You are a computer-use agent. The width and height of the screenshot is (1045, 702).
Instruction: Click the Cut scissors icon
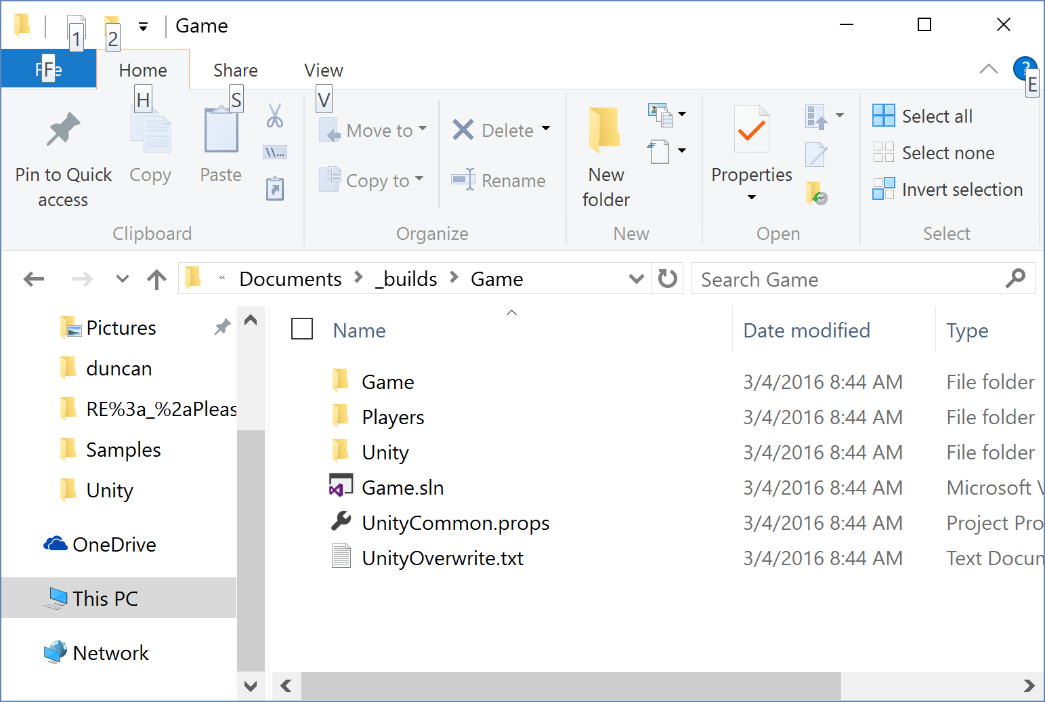click(x=275, y=115)
